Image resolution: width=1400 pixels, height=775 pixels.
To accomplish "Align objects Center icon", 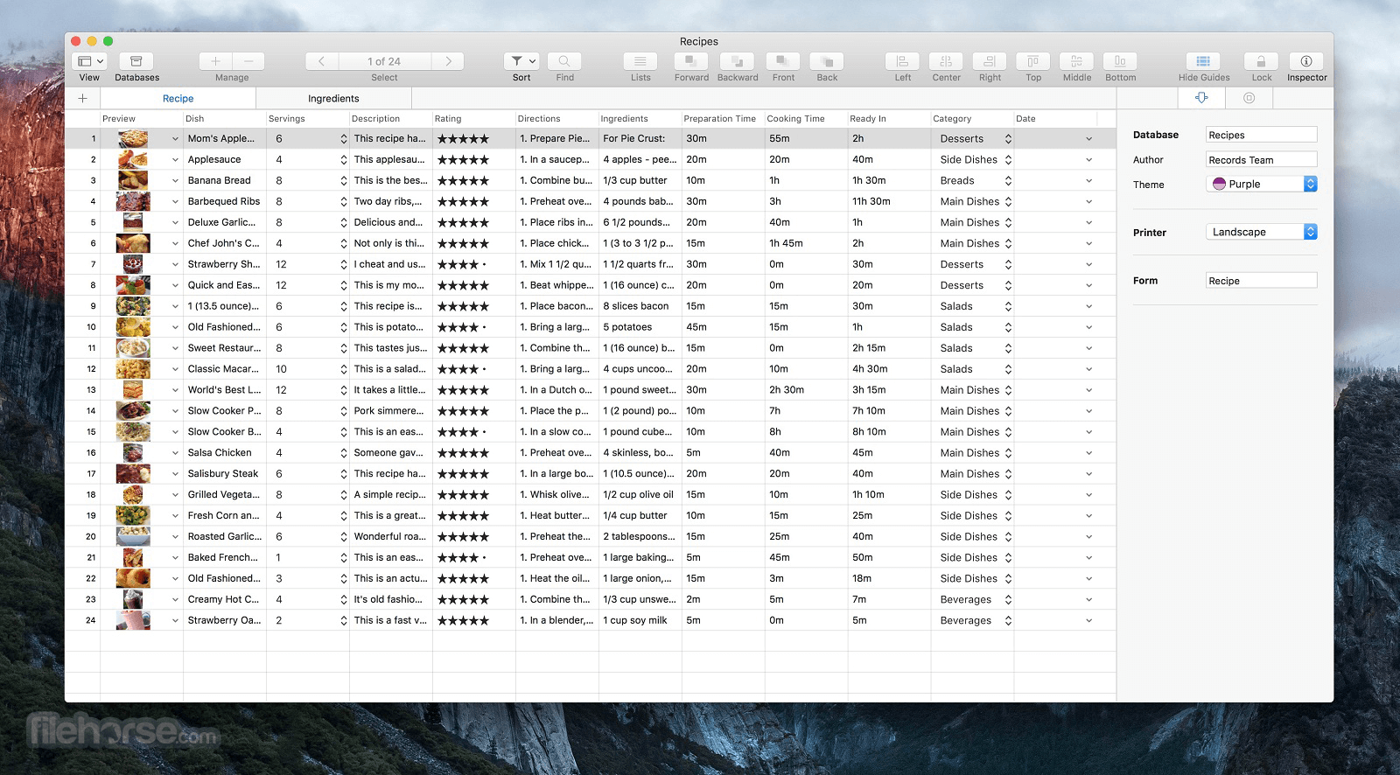I will tap(946, 61).
